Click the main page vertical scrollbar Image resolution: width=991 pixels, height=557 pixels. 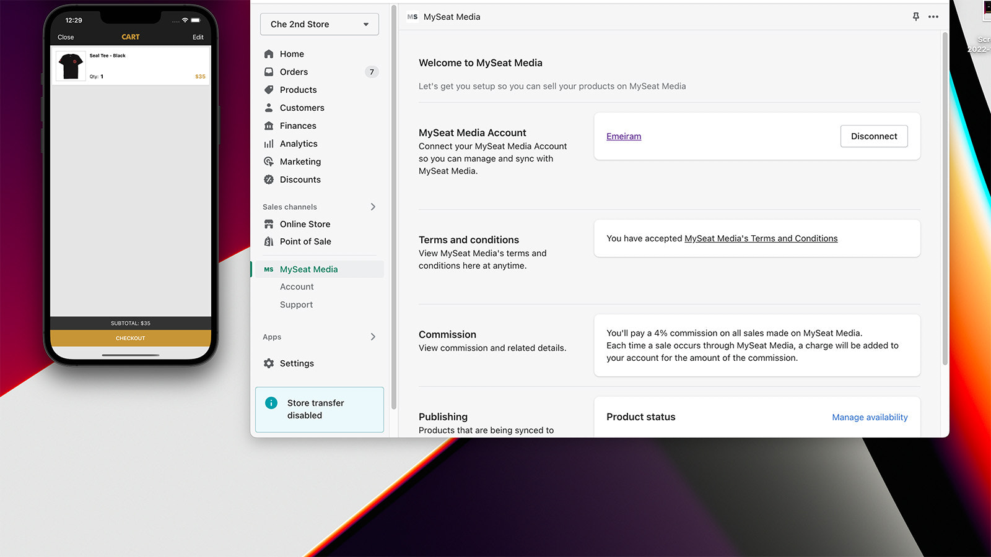click(x=945, y=198)
